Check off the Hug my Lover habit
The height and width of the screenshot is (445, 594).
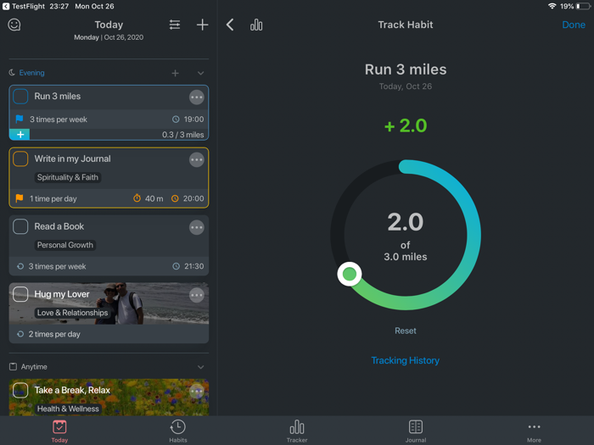point(20,294)
